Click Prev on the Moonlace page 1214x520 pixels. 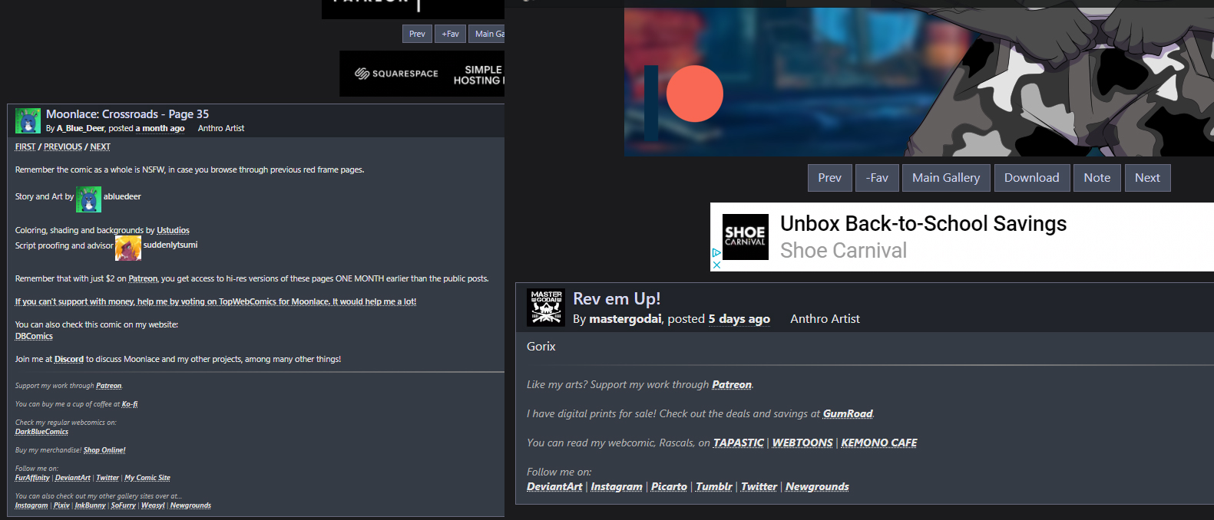tap(417, 34)
